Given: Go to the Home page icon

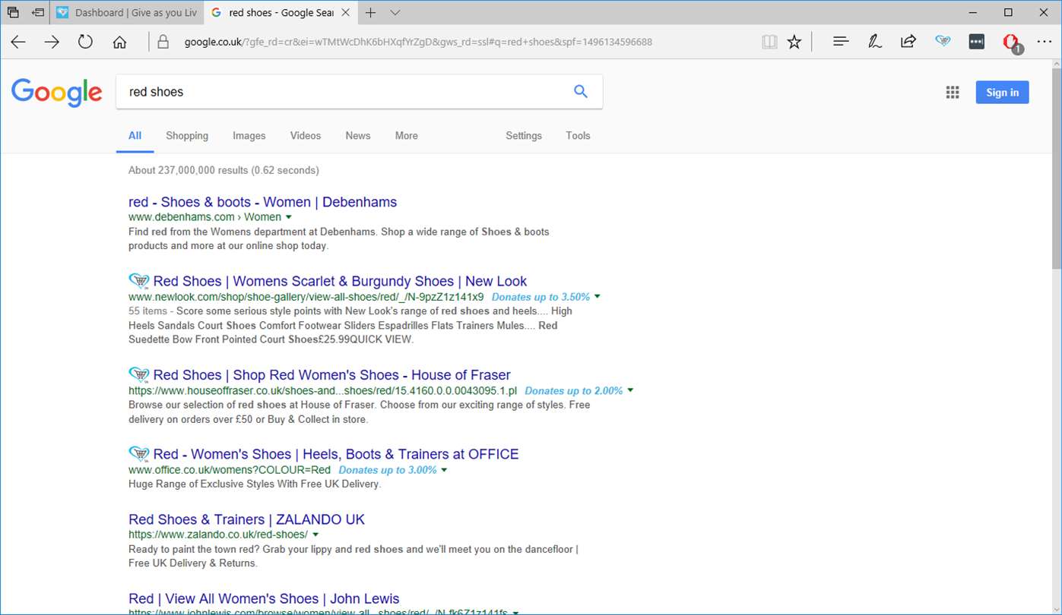Looking at the screenshot, I should [x=119, y=43].
